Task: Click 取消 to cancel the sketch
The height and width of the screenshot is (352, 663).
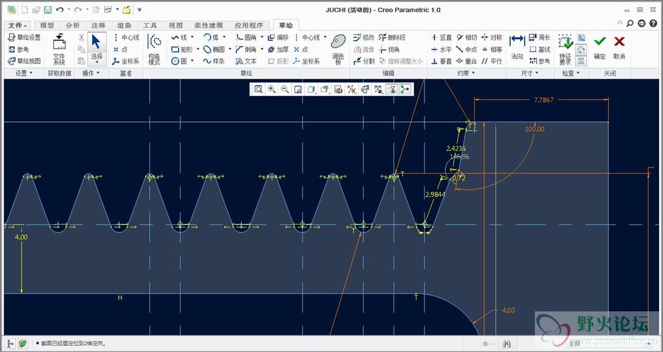Action: click(x=619, y=48)
